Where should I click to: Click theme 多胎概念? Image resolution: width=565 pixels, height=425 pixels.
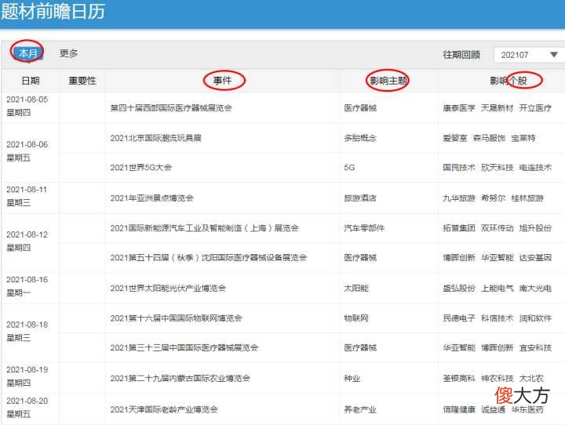(x=360, y=138)
